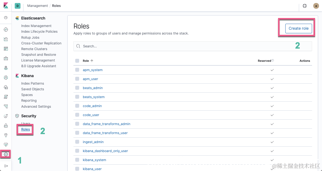Open Management gear icon in sidebar
The height and width of the screenshot is (171, 322).
[6, 154]
